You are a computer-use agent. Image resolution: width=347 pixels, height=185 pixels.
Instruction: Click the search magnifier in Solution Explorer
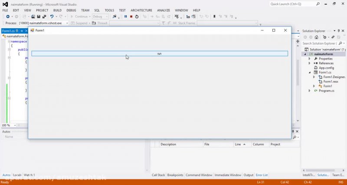[x=340, y=43]
